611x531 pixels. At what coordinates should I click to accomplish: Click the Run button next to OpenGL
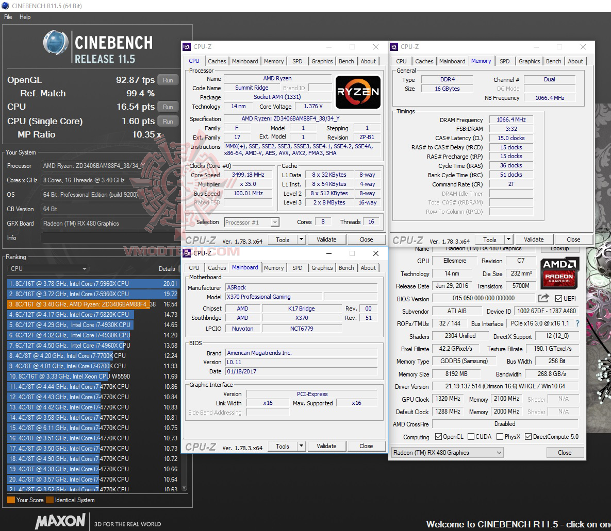click(168, 80)
